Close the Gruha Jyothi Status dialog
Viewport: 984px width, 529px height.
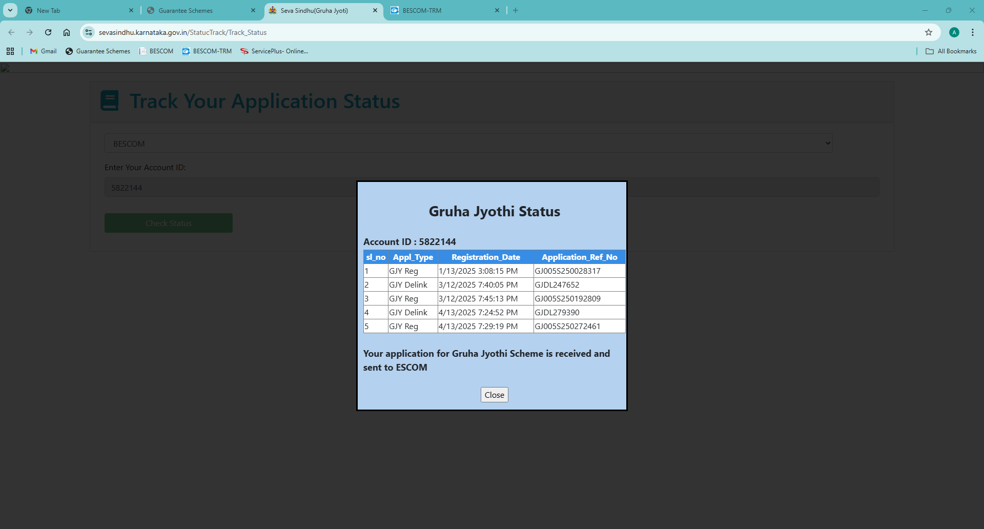point(494,395)
